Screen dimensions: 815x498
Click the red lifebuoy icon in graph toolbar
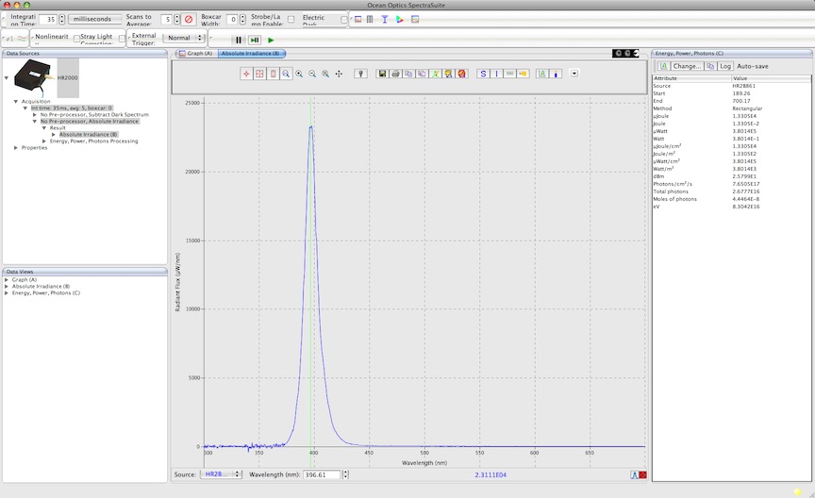pos(461,74)
